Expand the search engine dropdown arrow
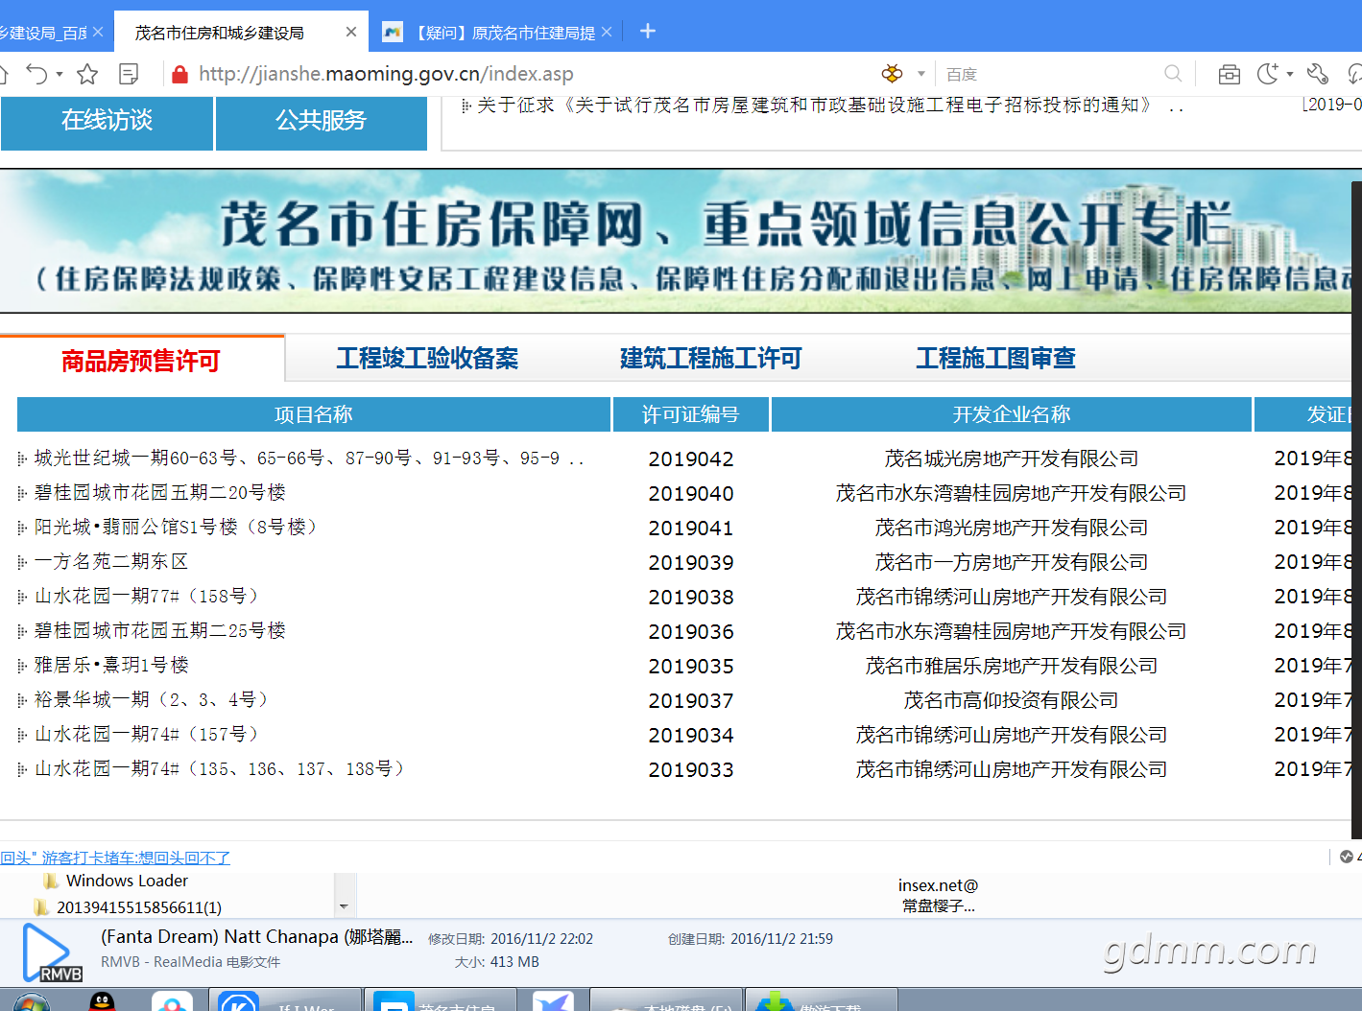Image resolution: width=1362 pixels, height=1011 pixels. [x=921, y=74]
